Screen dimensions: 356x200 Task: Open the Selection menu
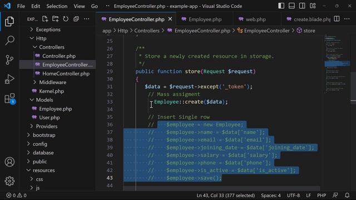(x=57, y=6)
